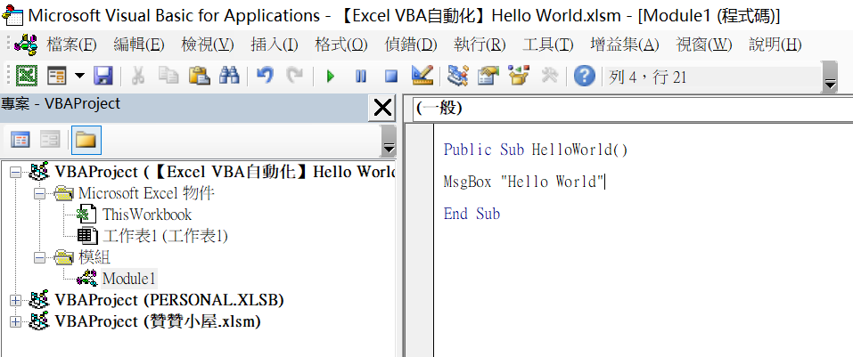This screenshot has width=853, height=357.
Task: Open the 偵錯(D) menu
Action: click(411, 45)
